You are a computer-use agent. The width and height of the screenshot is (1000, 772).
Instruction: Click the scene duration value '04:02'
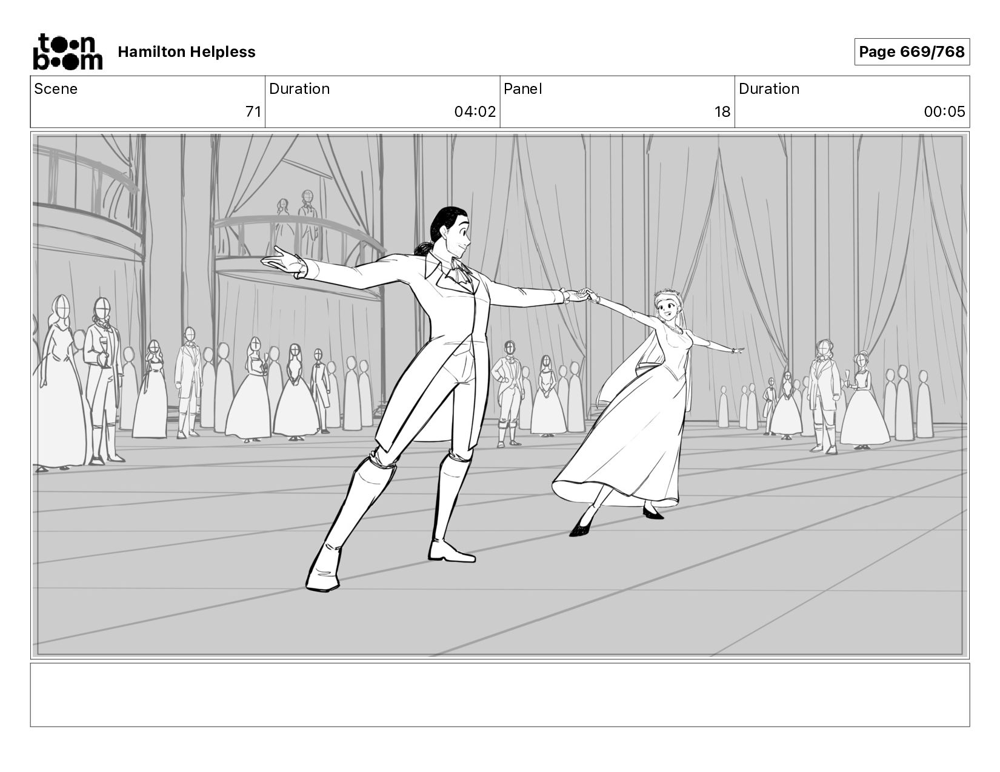coord(475,112)
